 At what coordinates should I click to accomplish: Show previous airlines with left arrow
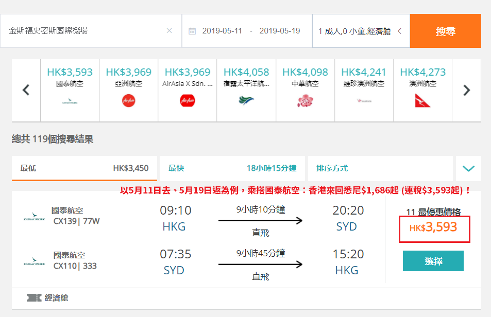coord(26,90)
